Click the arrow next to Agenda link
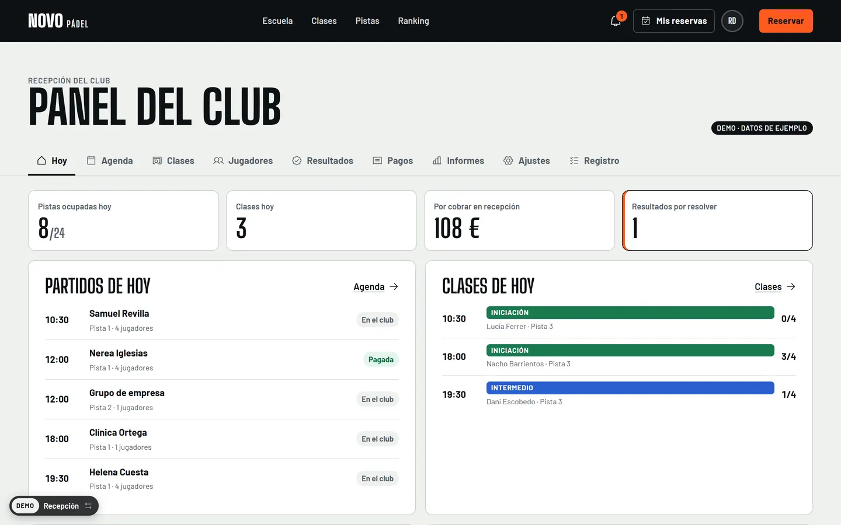 [x=394, y=286]
